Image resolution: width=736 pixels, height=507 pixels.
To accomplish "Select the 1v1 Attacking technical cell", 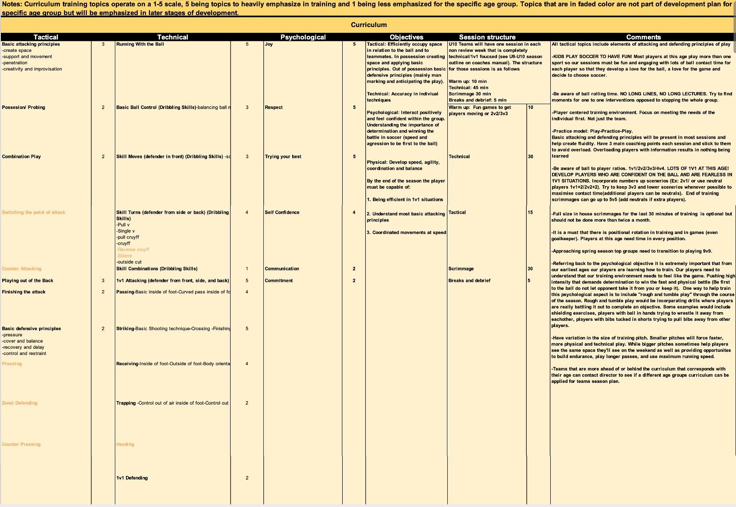I will click(173, 281).
